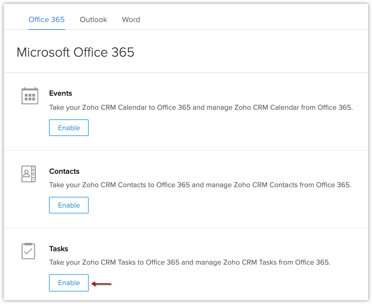Click the divider line between Contacts and Tasks
This screenshot has width=372, height=304.
pos(186,228)
